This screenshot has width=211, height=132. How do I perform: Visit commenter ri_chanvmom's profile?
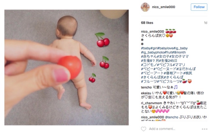(152, 103)
